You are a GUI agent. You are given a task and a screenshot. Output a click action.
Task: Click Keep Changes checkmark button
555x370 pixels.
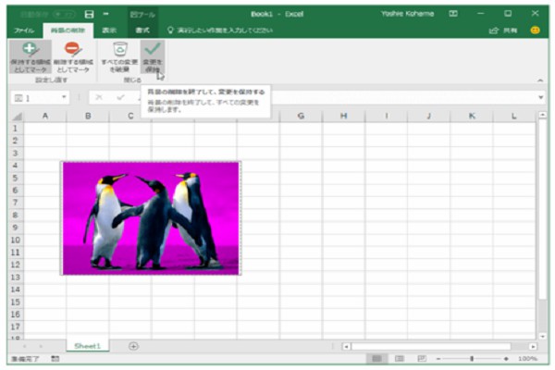[x=153, y=56]
